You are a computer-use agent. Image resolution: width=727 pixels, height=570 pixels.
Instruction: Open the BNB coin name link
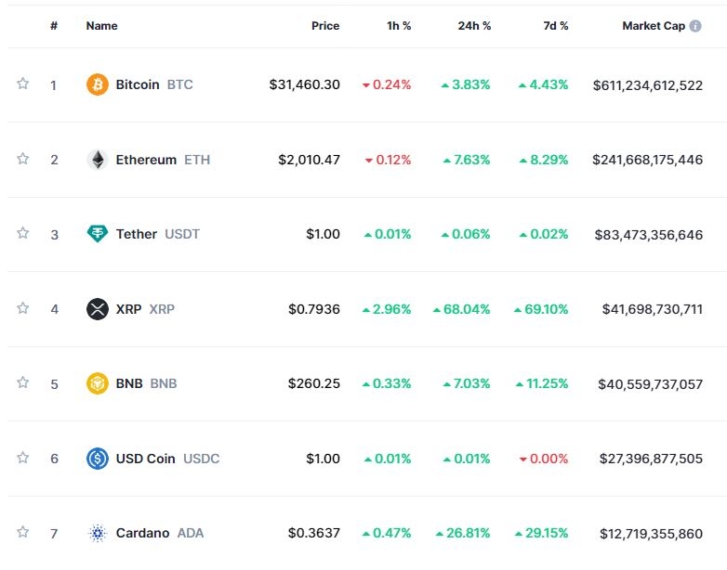[x=129, y=383]
